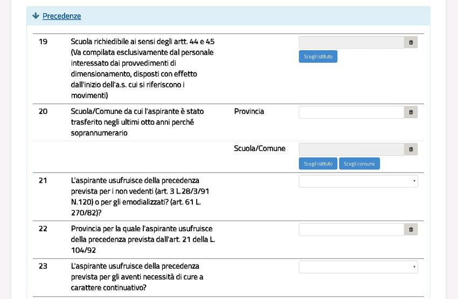This screenshot has height=299, width=458.
Task: Click the Scuola/Comune text field
Action: (351, 149)
